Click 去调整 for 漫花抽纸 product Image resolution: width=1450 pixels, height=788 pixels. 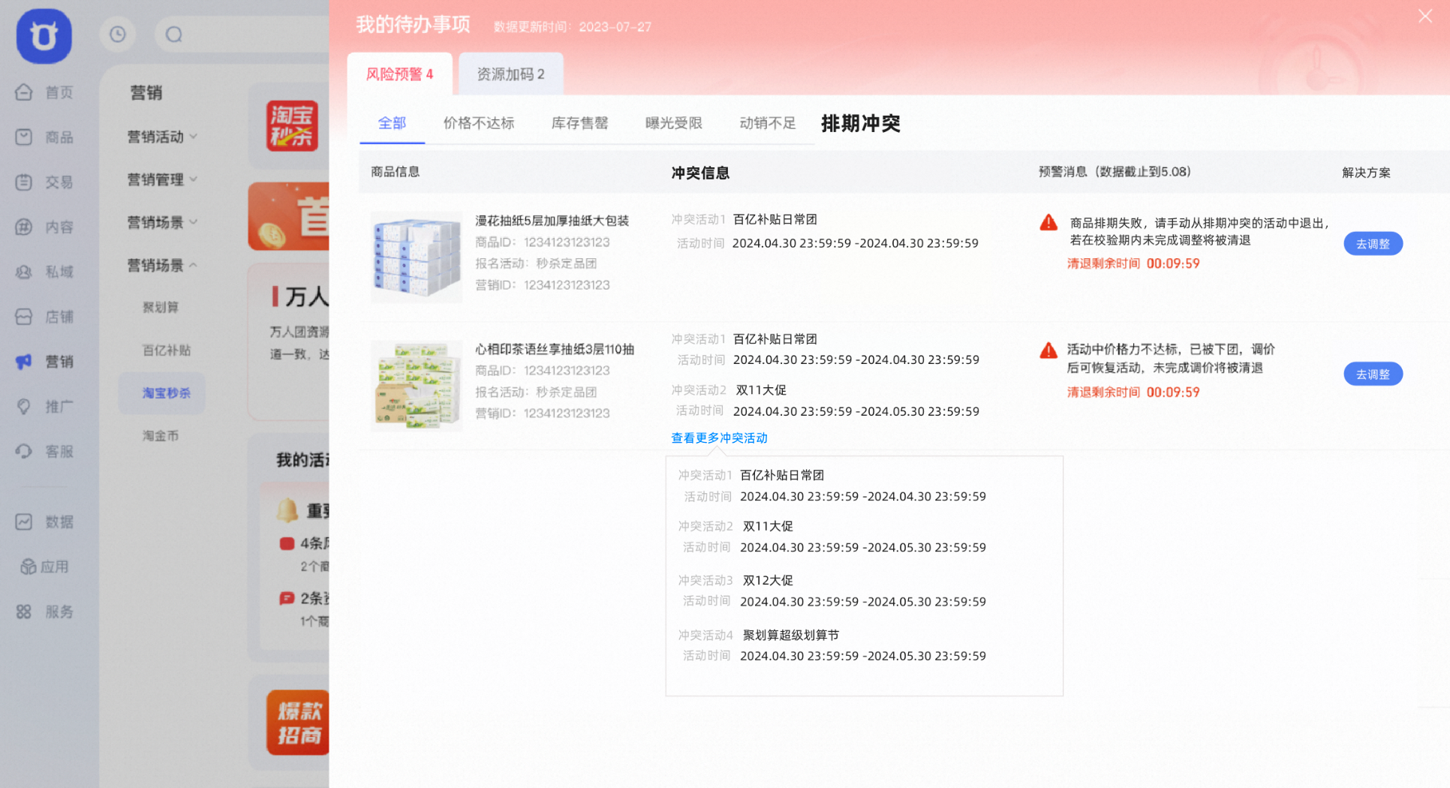1373,244
